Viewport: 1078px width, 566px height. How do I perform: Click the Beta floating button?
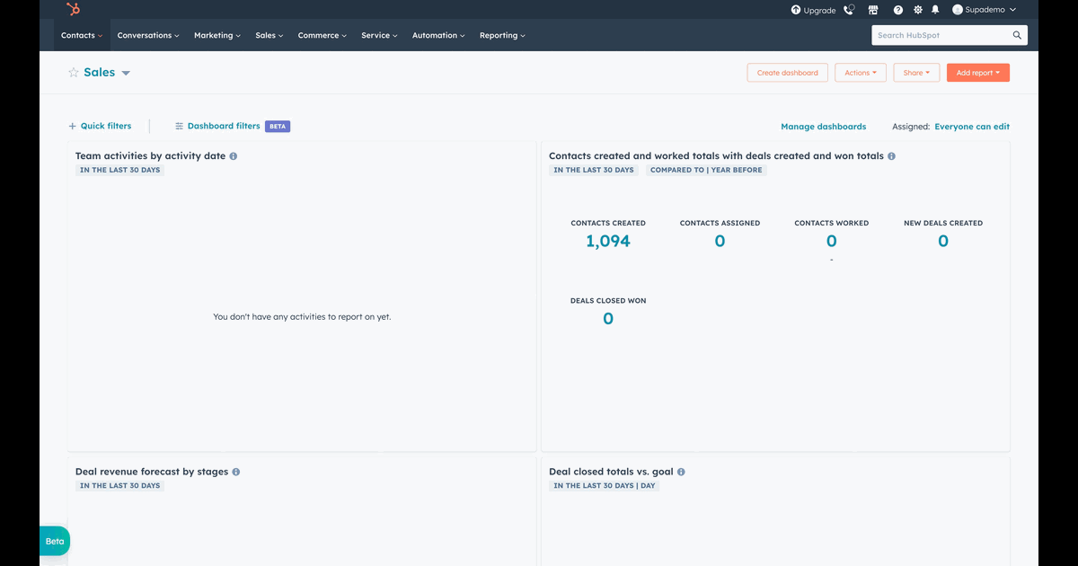pyautogui.click(x=55, y=541)
